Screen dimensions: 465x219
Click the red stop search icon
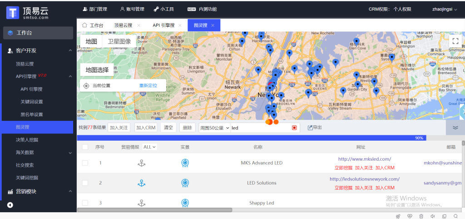(294, 128)
